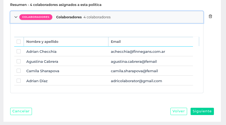This screenshot has width=226, height=125.
Task: Mark the Adrian Díaz row checkbox
Action: click(19, 81)
